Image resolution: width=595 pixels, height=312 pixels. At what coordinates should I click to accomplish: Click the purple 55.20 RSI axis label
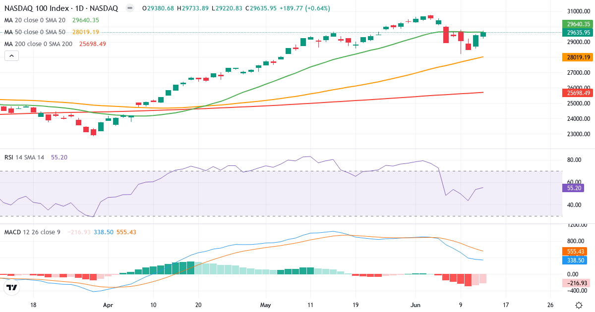(x=574, y=188)
